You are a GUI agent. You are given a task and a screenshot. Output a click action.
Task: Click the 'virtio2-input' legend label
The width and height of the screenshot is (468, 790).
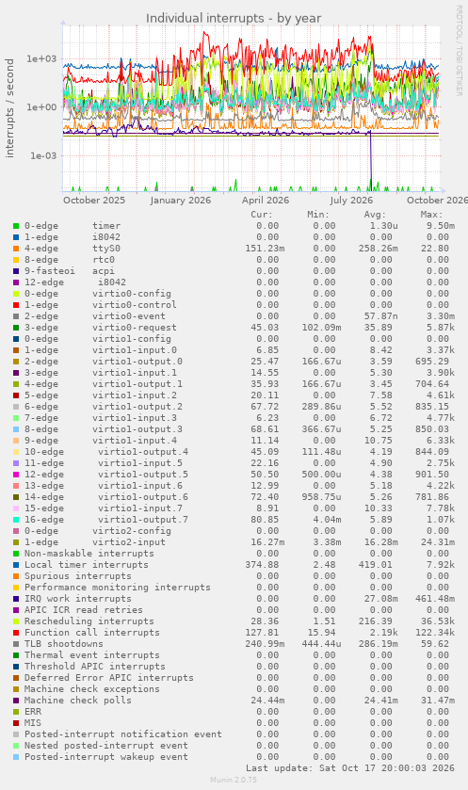pos(129,542)
